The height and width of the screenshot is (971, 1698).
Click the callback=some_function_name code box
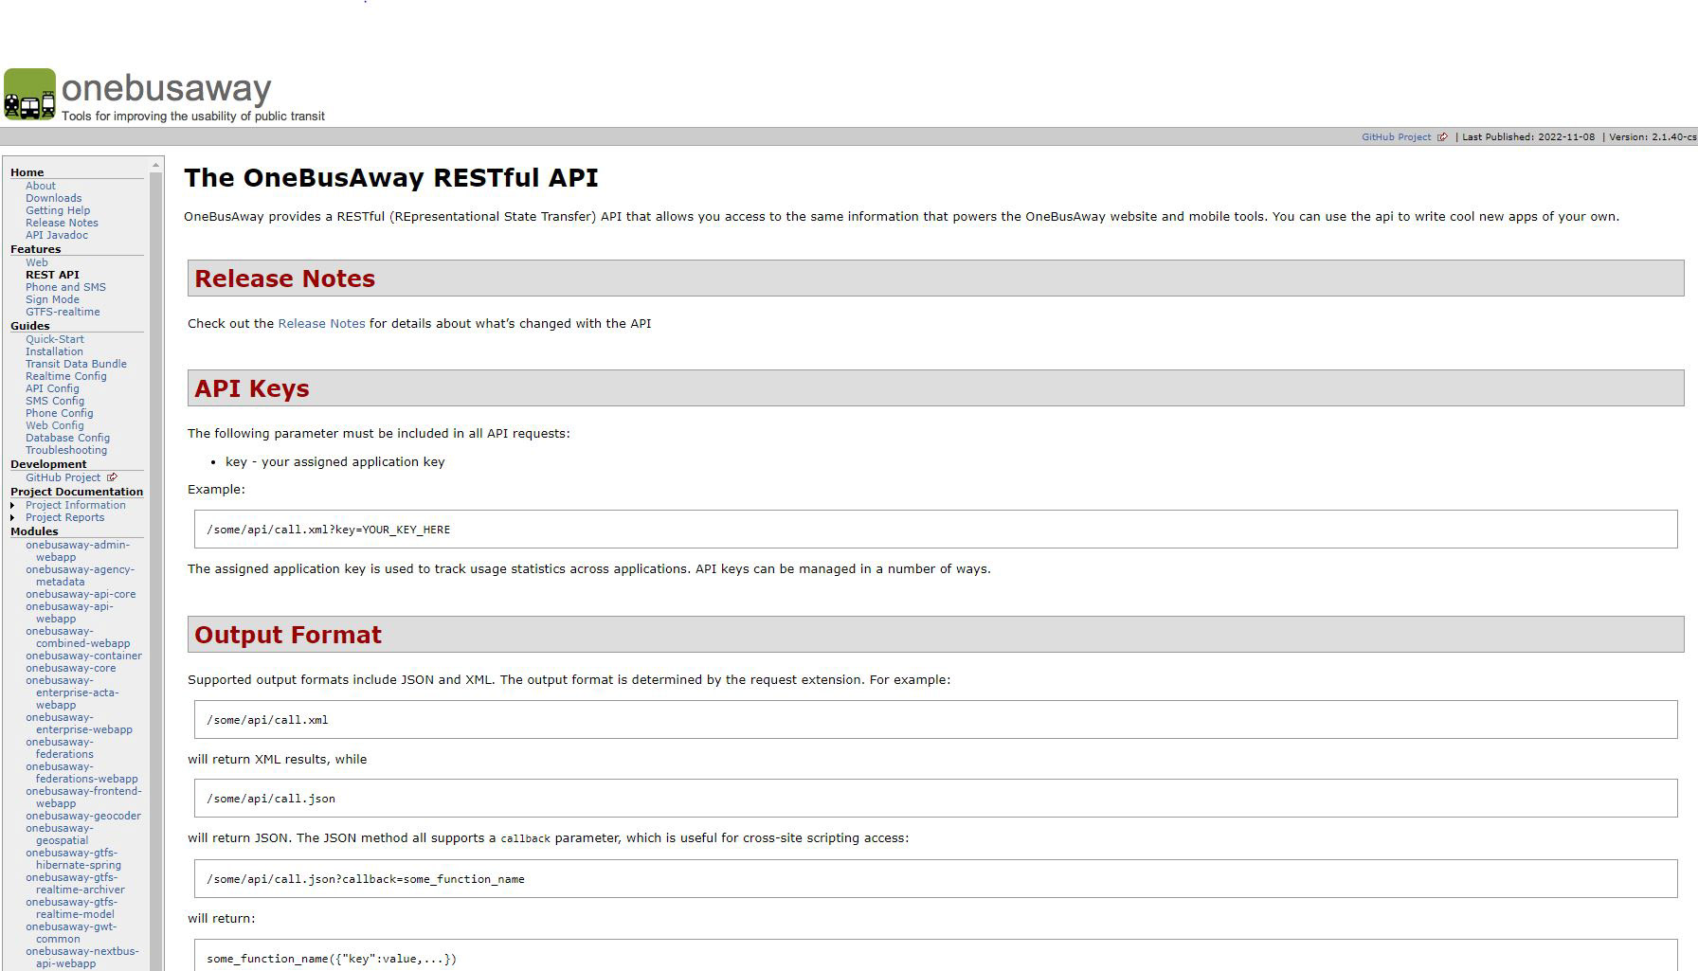click(935, 878)
